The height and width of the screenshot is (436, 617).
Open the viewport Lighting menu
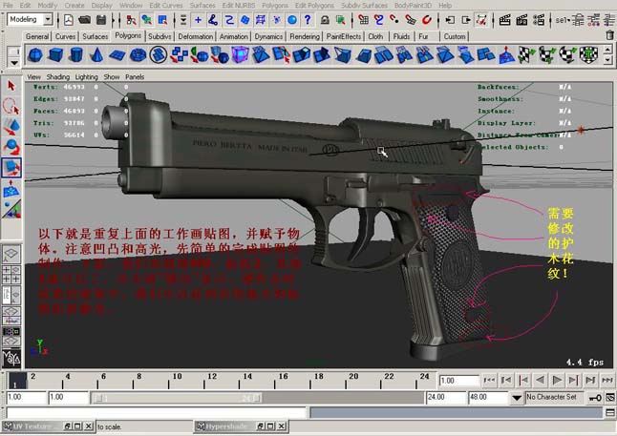[x=86, y=77]
